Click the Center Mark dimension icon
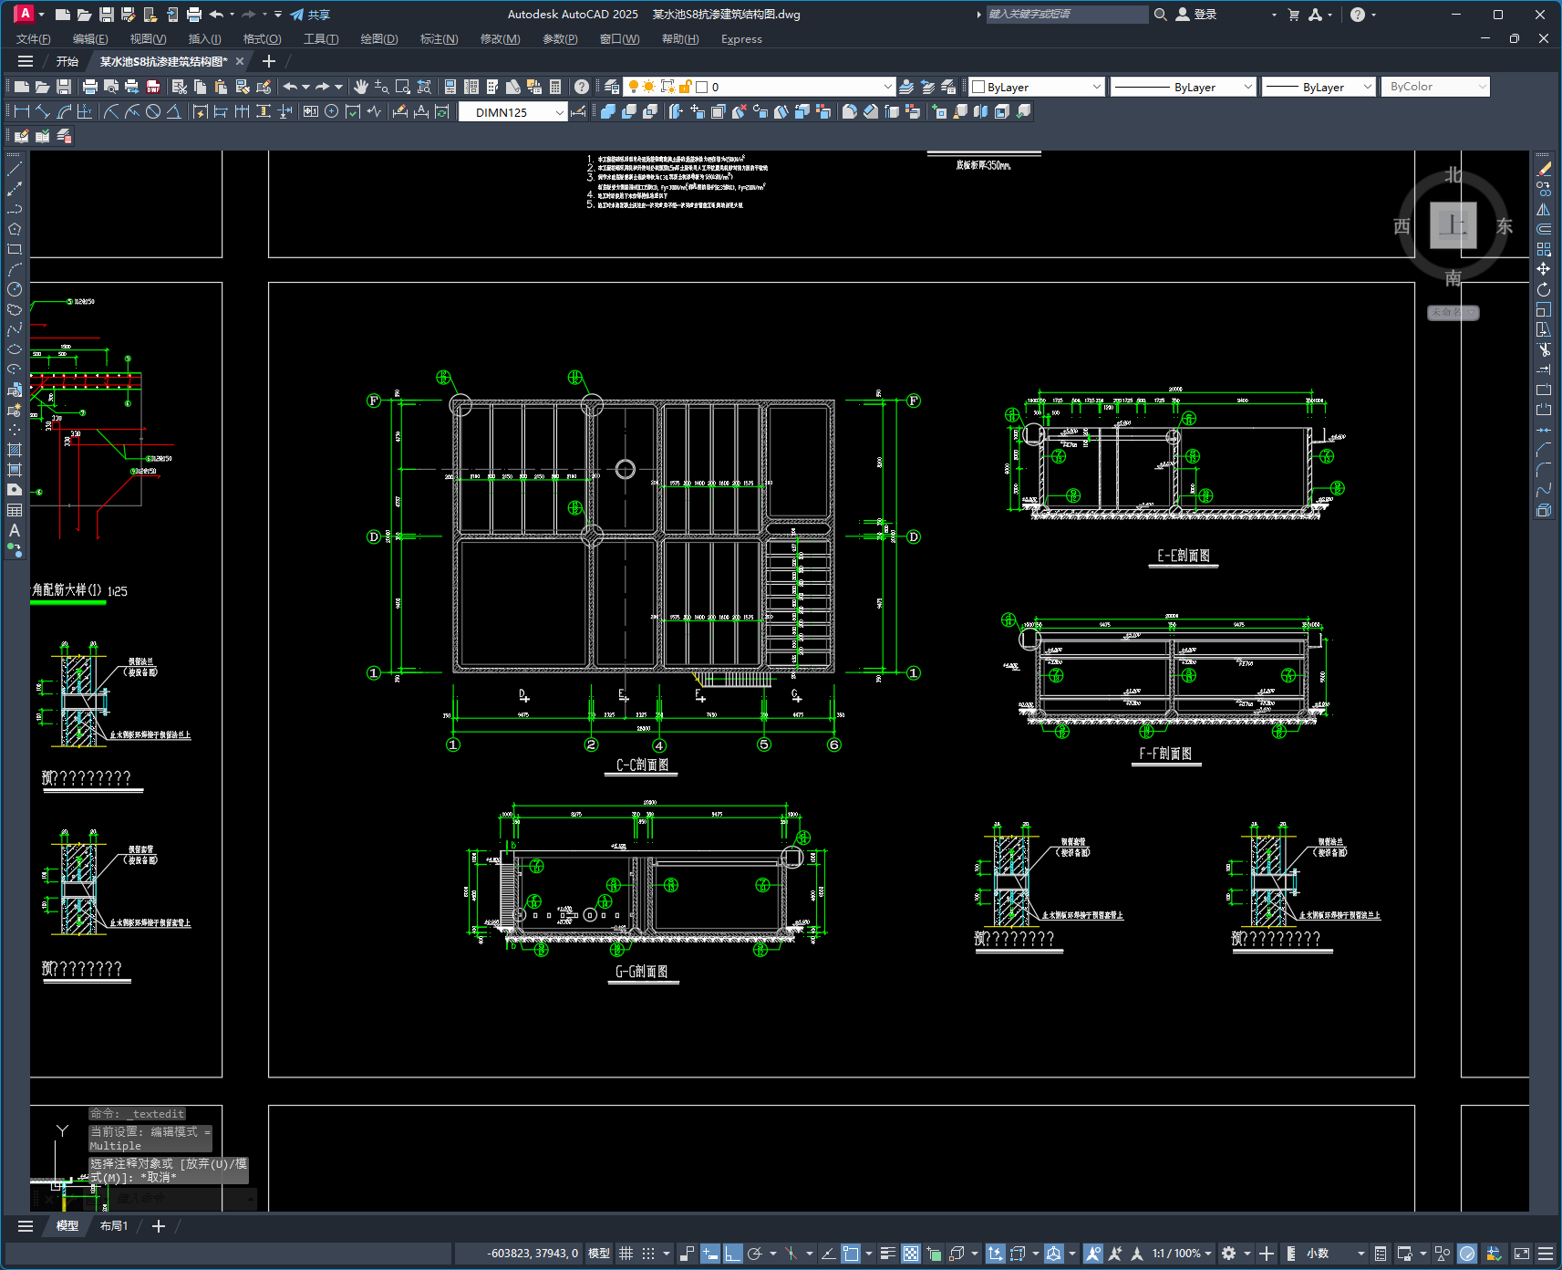This screenshot has height=1270, width=1562. click(x=332, y=111)
